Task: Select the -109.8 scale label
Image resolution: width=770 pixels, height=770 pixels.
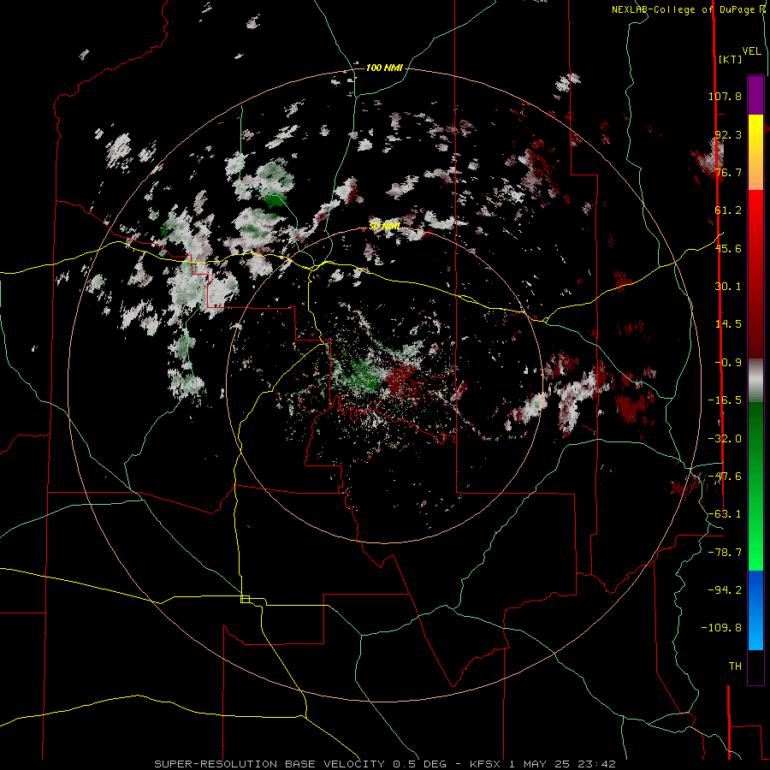Action: tap(721, 628)
